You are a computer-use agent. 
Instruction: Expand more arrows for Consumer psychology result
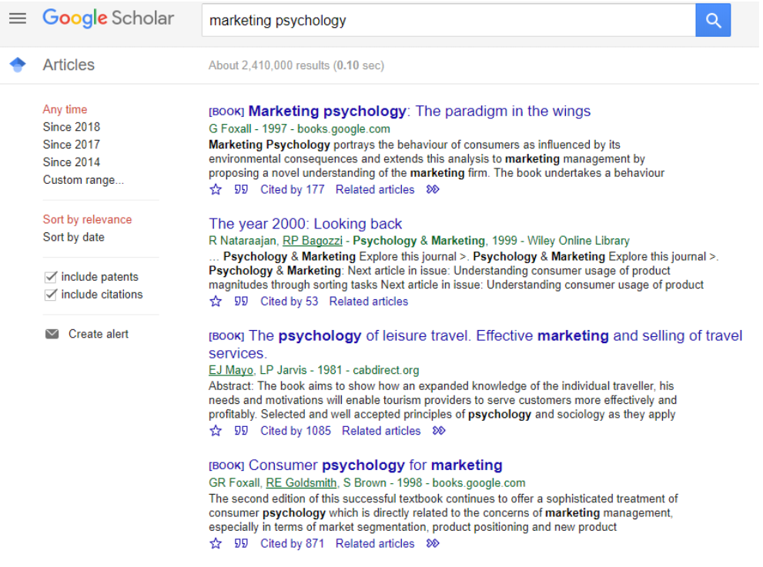pos(433,544)
